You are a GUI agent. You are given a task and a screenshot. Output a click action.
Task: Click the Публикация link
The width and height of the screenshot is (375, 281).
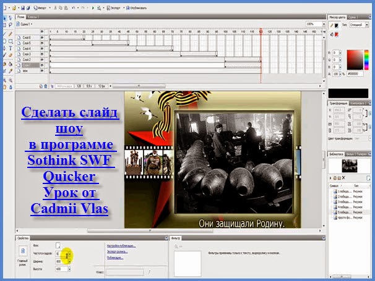coord(115,258)
